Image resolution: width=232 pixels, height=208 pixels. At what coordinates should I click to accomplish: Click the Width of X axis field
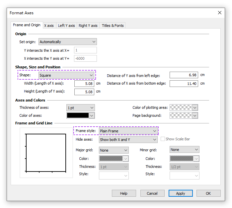84,84
